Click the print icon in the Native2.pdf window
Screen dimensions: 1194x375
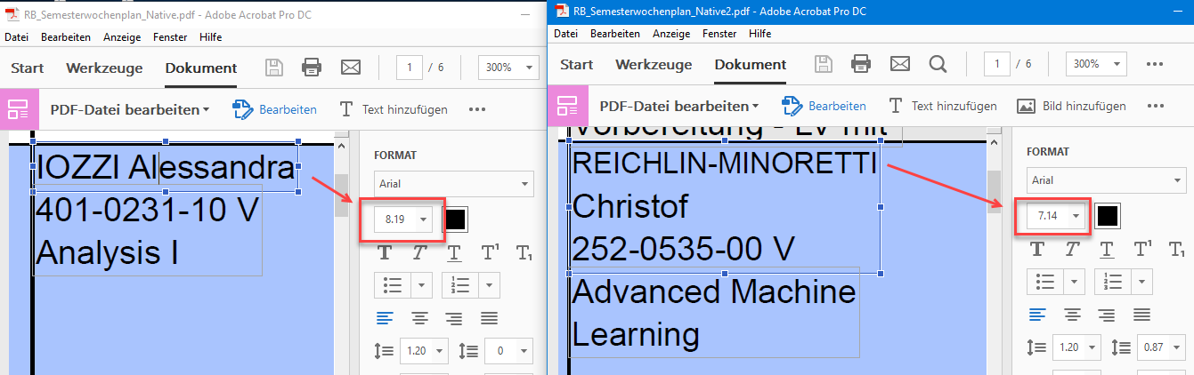861,64
